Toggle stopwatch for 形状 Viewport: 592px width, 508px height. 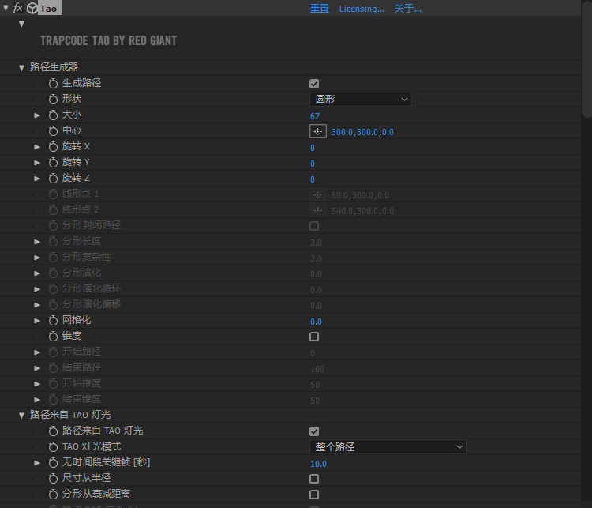click(x=53, y=100)
